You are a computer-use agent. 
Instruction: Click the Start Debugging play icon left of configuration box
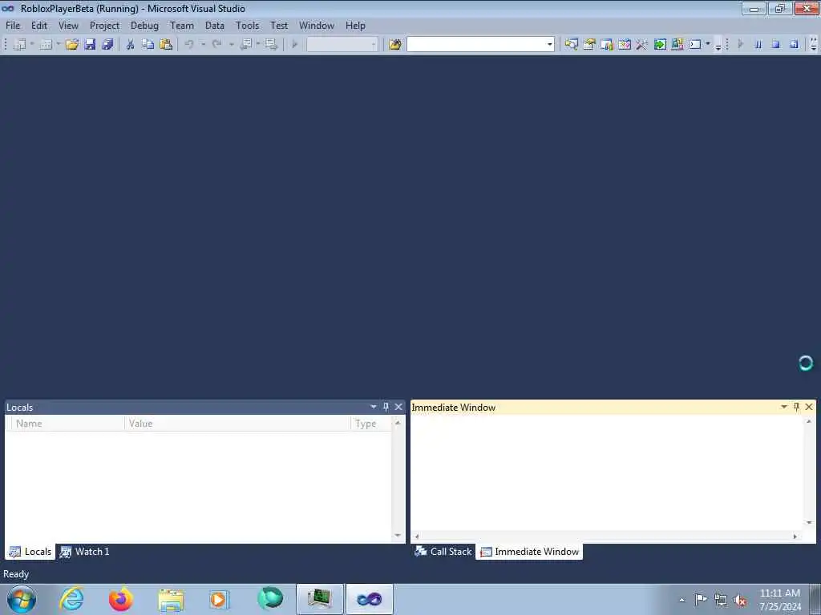[295, 45]
